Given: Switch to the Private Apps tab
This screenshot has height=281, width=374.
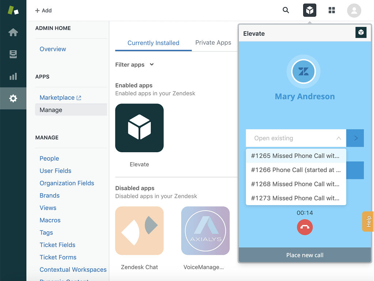Looking at the screenshot, I should pyautogui.click(x=213, y=42).
